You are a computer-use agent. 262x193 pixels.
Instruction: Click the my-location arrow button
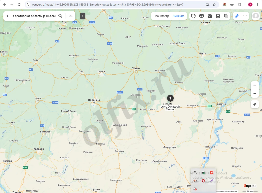255,104
